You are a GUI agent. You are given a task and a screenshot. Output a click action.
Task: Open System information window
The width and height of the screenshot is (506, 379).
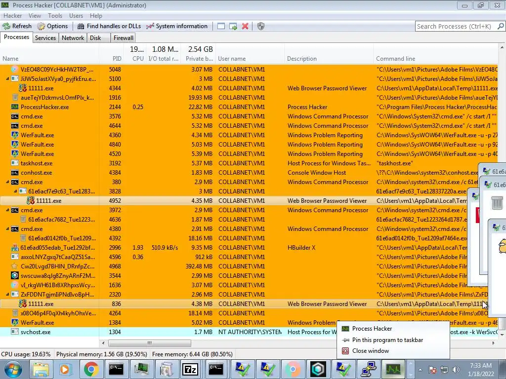tap(177, 26)
